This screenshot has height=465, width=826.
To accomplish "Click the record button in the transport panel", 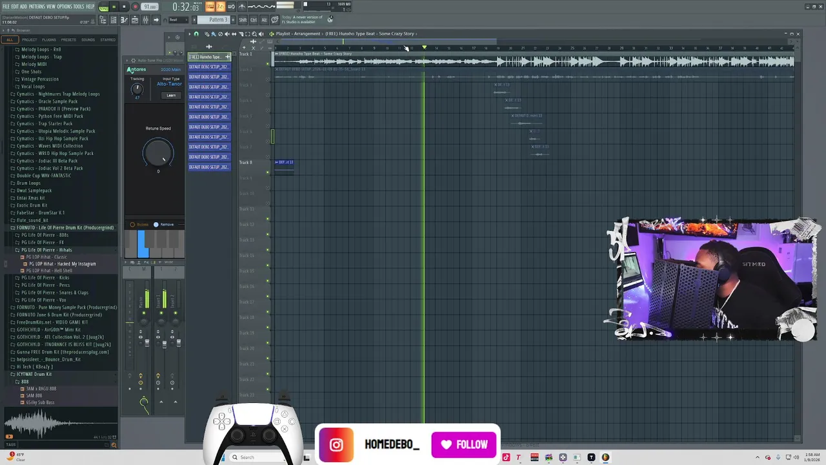I will point(135,6).
